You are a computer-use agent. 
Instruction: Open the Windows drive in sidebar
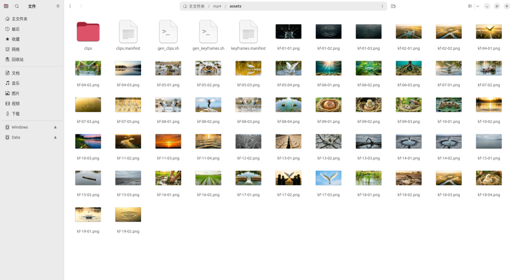[x=32, y=127]
